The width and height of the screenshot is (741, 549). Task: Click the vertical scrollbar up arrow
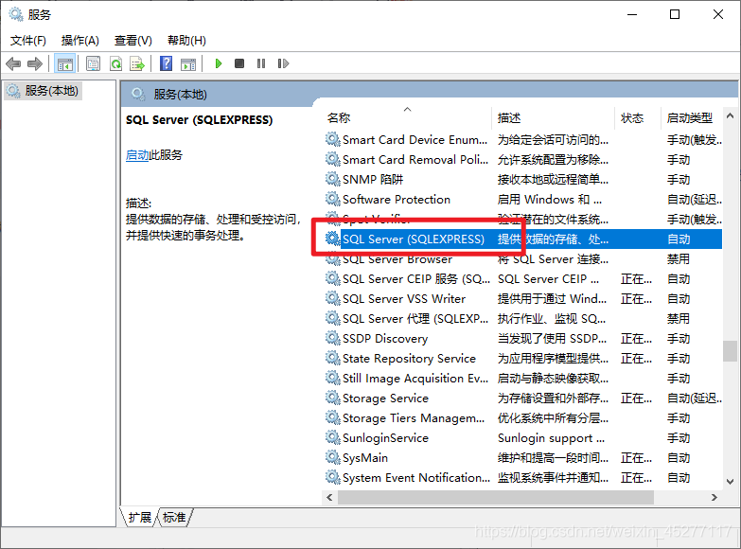(x=731, y=115)
